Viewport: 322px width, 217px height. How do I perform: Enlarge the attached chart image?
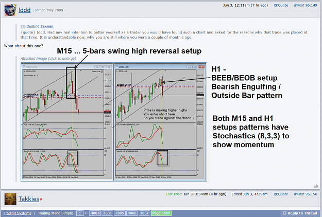pos(114,122)
